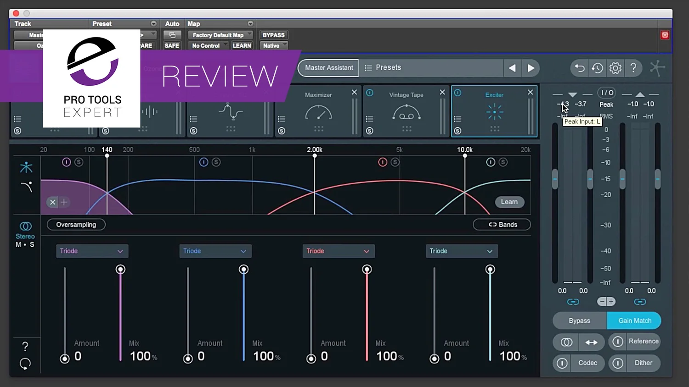Click the Learn crossover button
689x387 pixels.
click(509, 202)
